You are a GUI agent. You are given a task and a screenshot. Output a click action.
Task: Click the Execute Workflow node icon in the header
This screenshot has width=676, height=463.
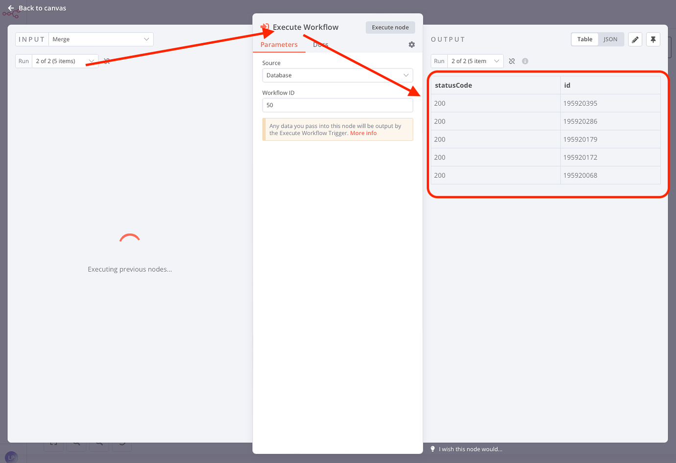(265, 27)
